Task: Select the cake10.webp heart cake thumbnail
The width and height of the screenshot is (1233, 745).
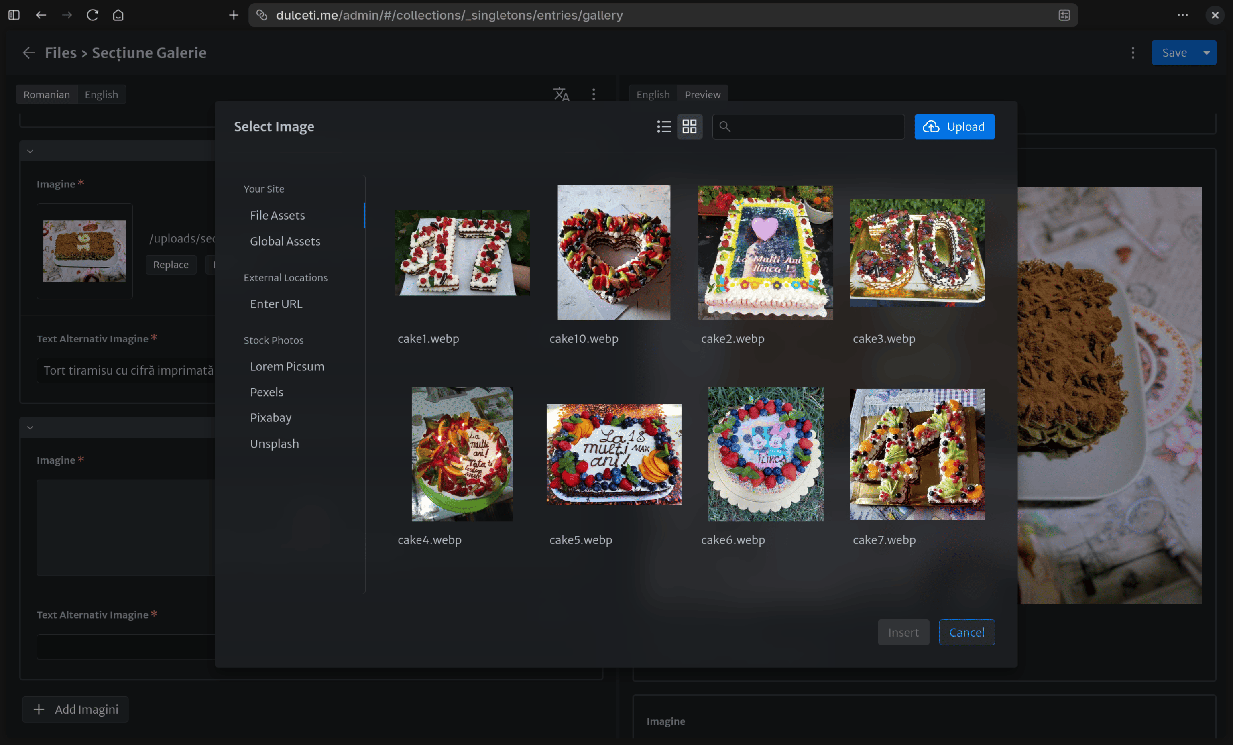Action: [614, 252]
